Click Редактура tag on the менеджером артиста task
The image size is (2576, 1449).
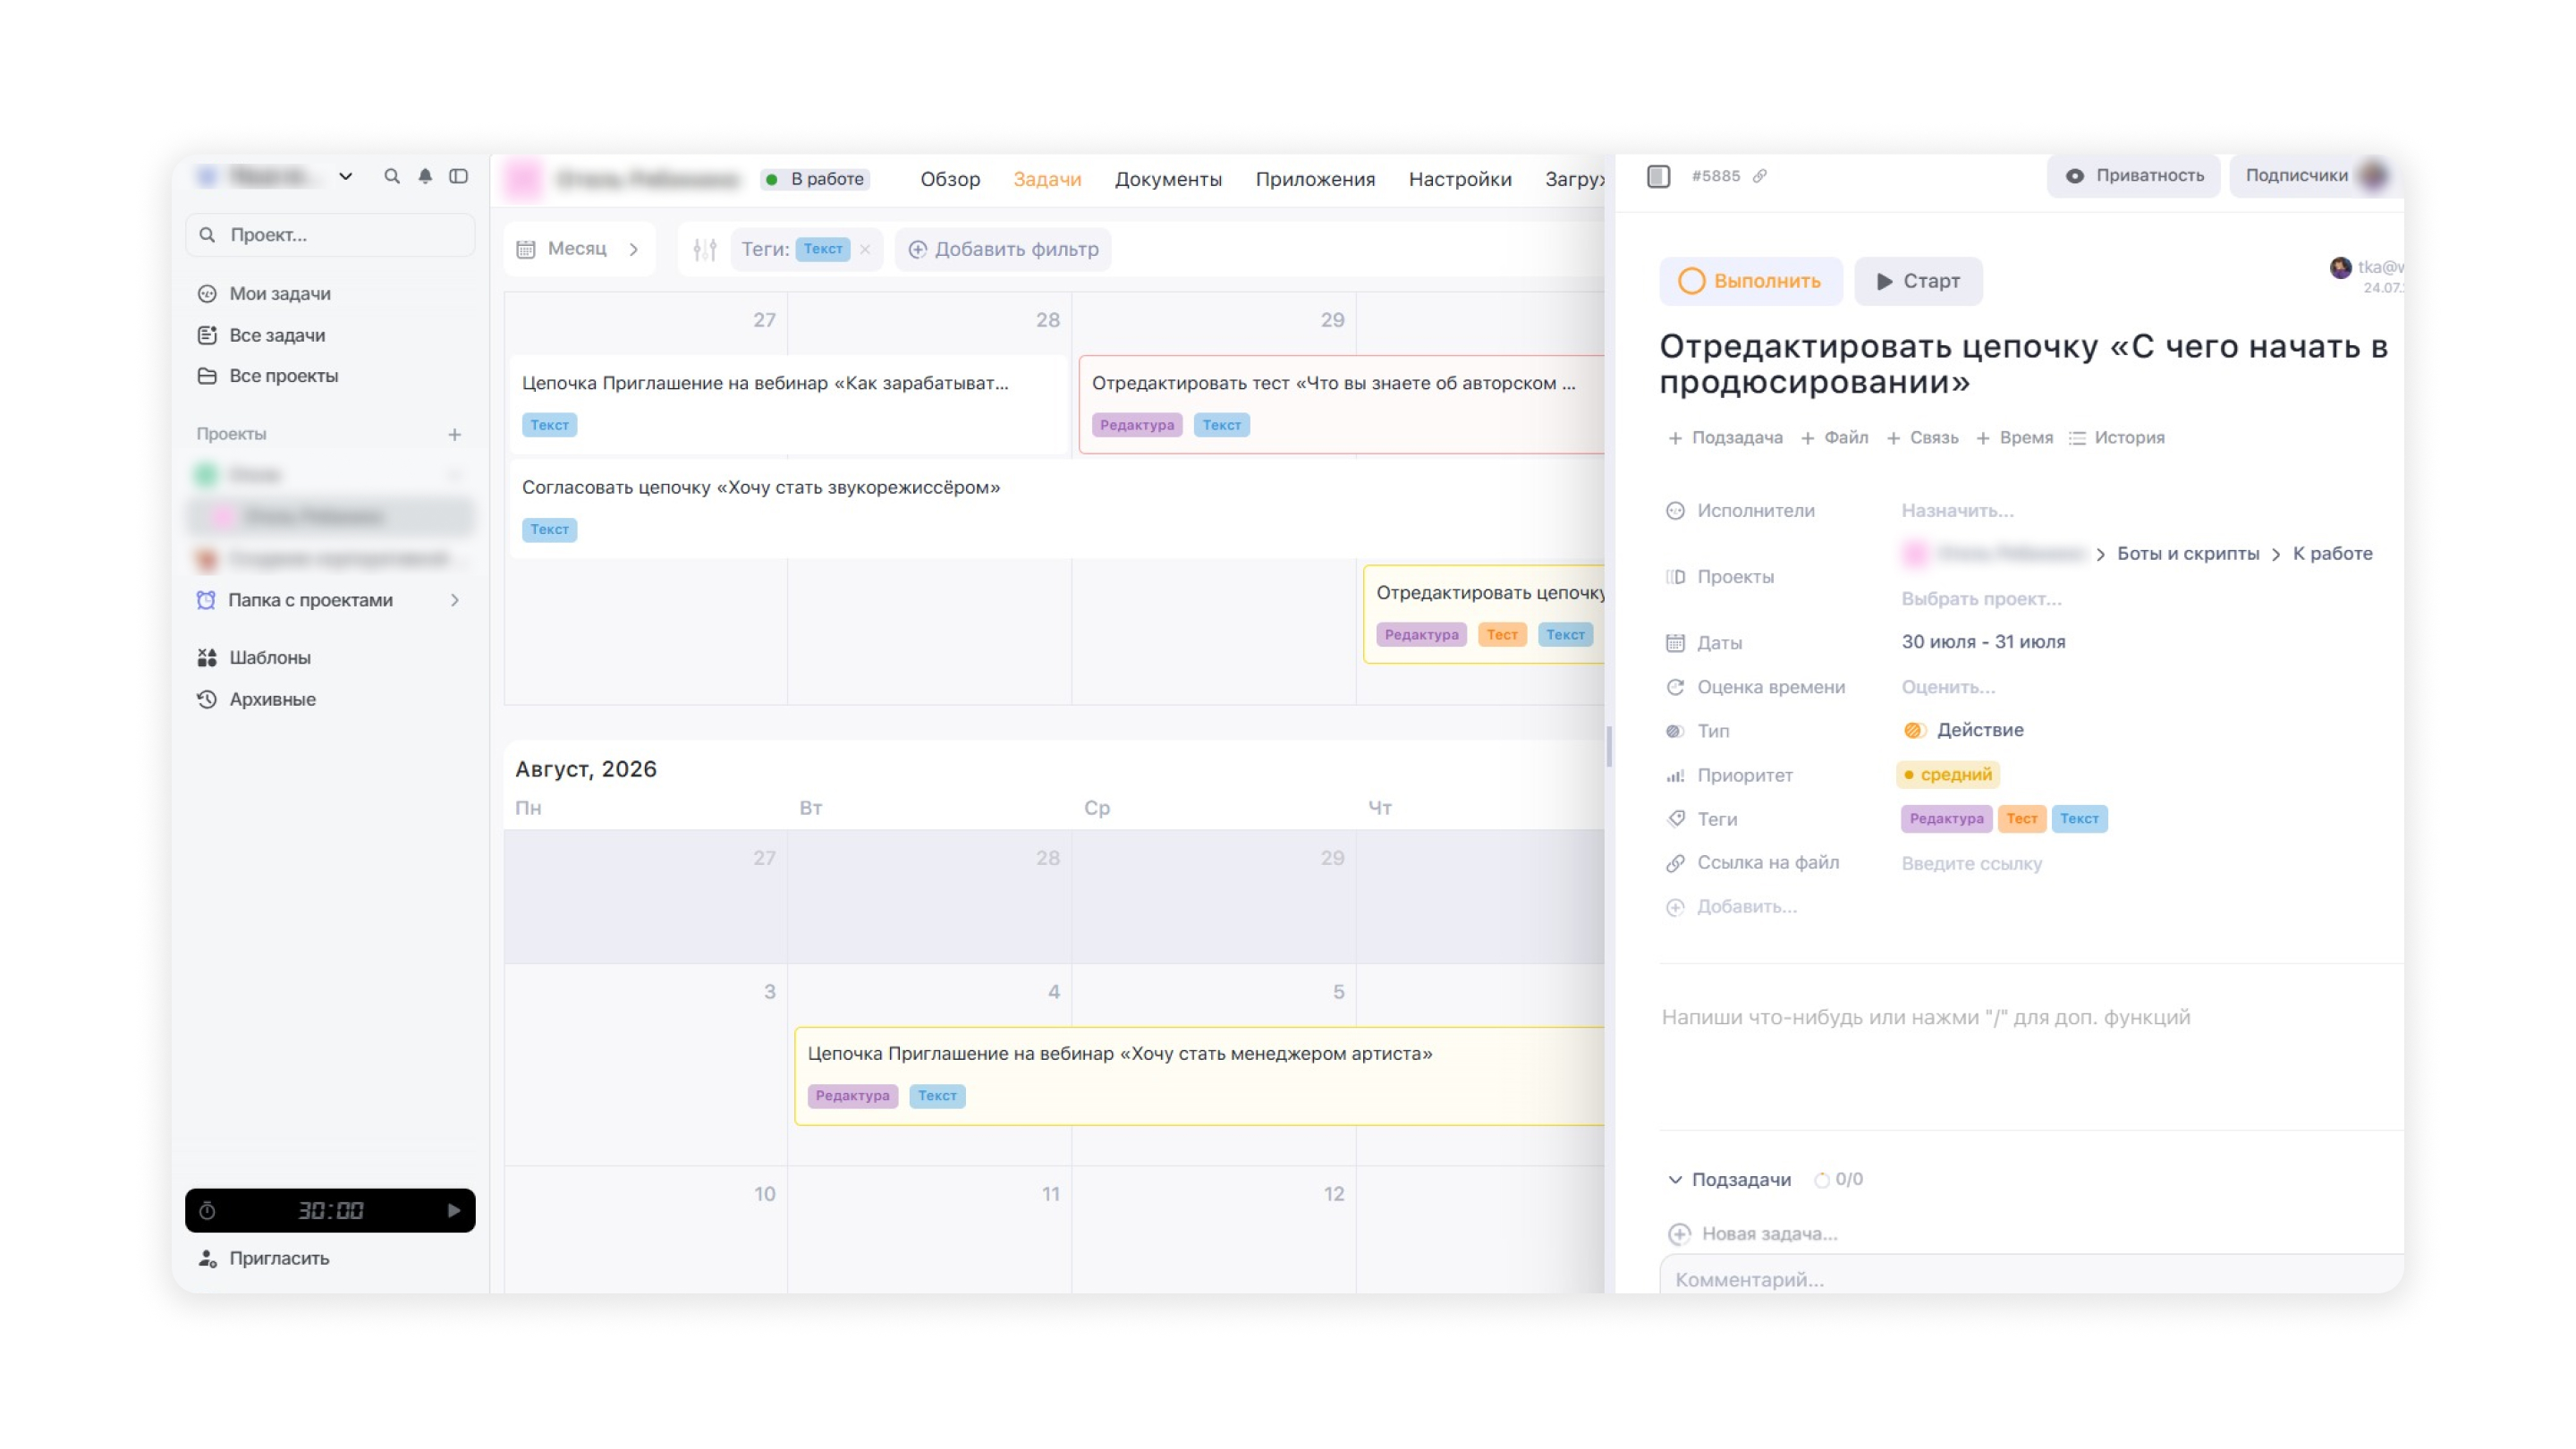(852, 1096)
